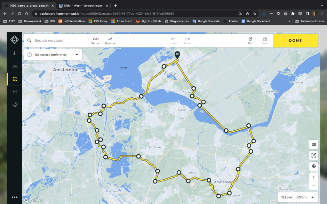The width and height of the screenshot is (327, 204).
Task: Click the Search waypoint field
Action: coord(59,40)
